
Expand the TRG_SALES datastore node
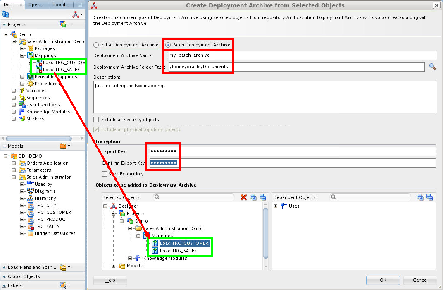22,226
